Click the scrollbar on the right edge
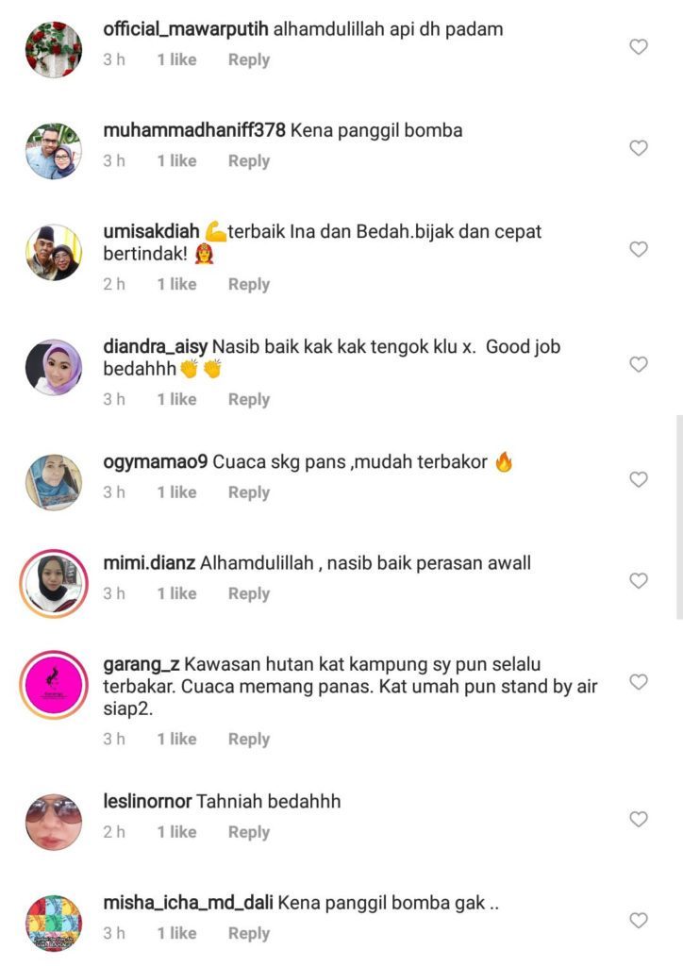This screenshot has height=966, width=683. coord(679,516)
